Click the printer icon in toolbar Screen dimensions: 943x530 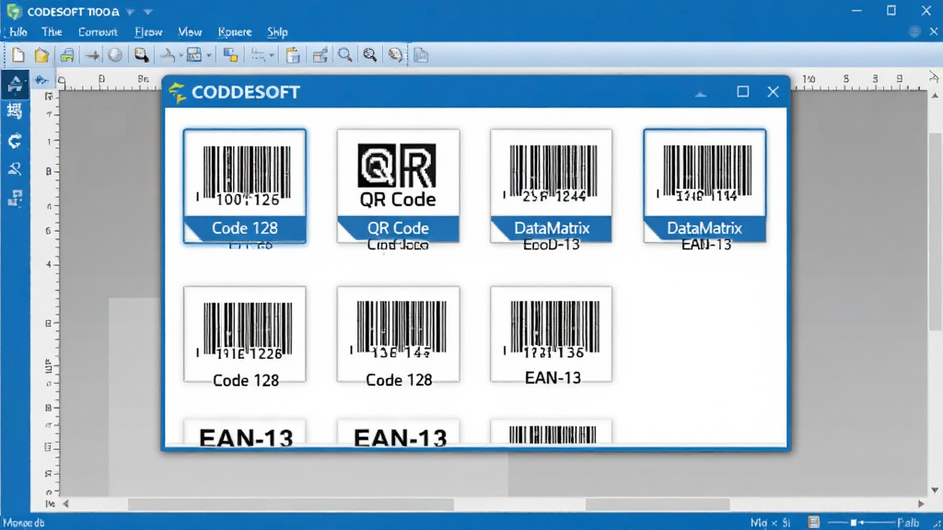click(66, 55)
